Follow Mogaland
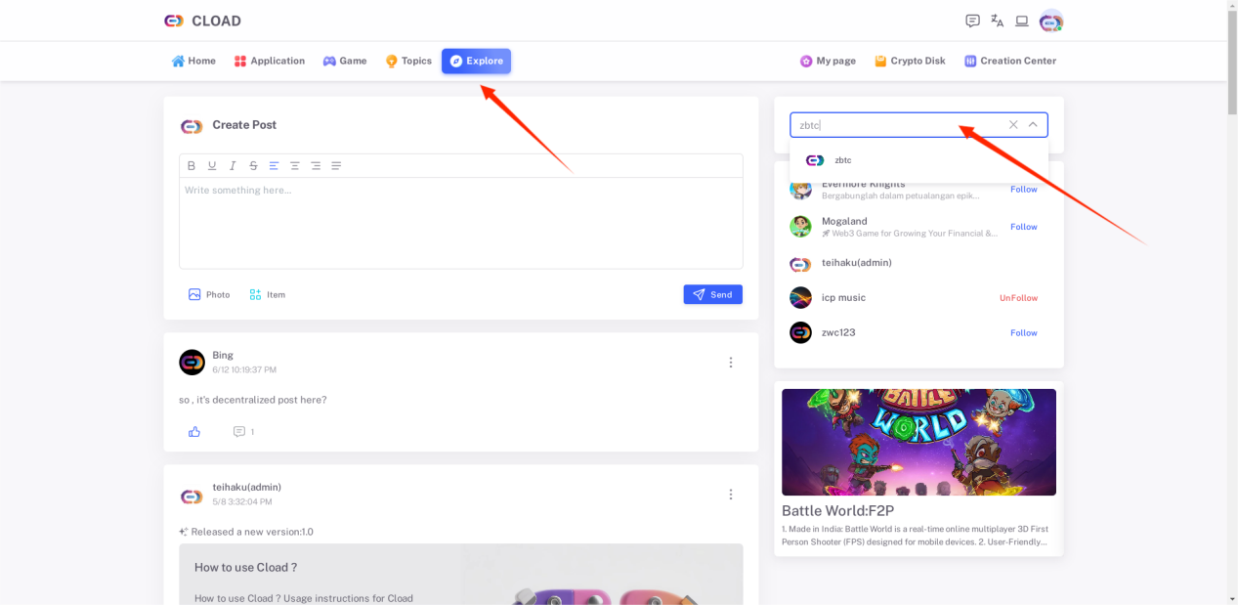 [x=1023, y=227]
